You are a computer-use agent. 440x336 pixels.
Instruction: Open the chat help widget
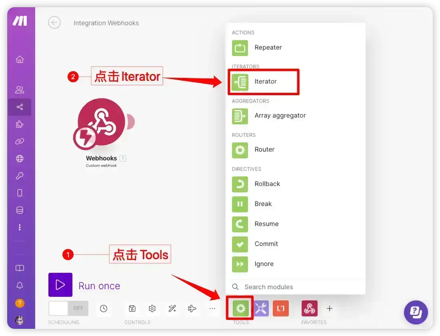[x=416, y=312]
